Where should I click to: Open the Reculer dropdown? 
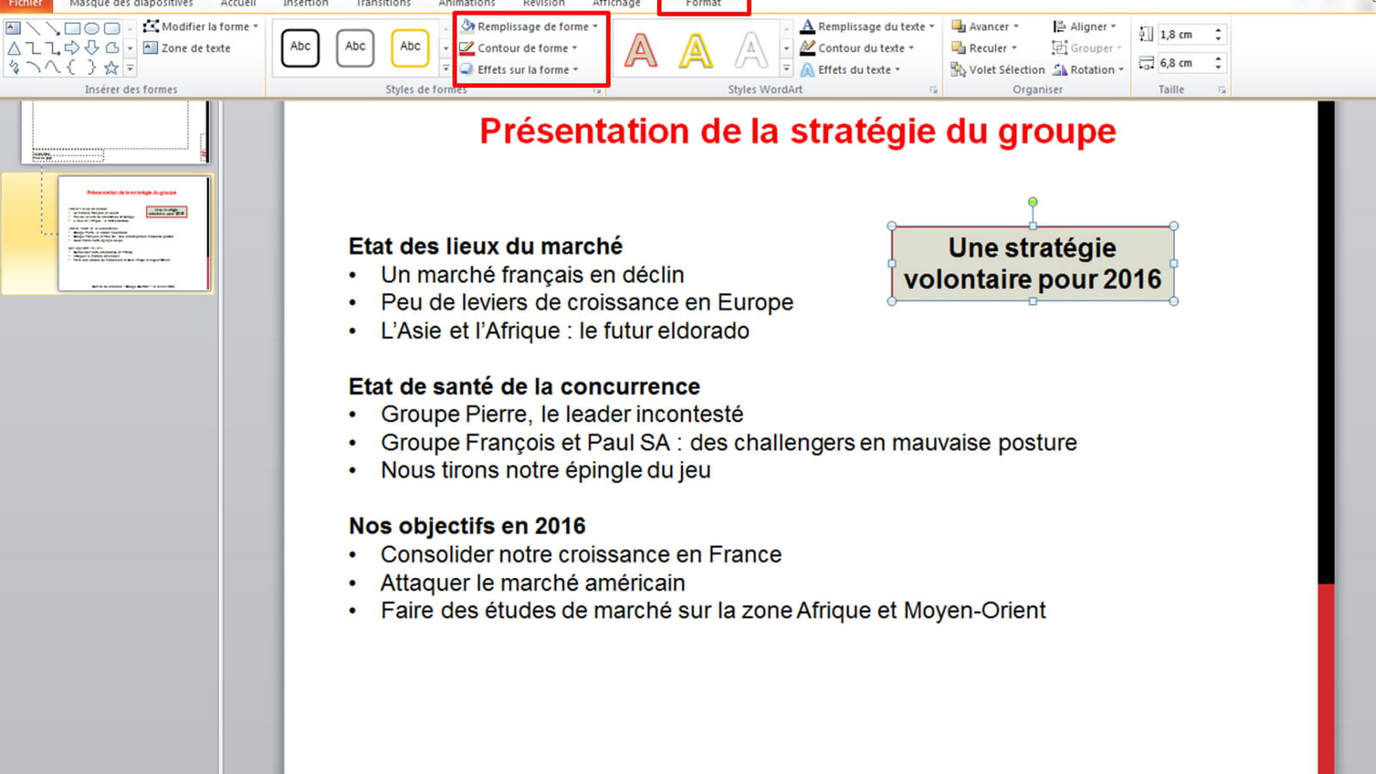984,48
